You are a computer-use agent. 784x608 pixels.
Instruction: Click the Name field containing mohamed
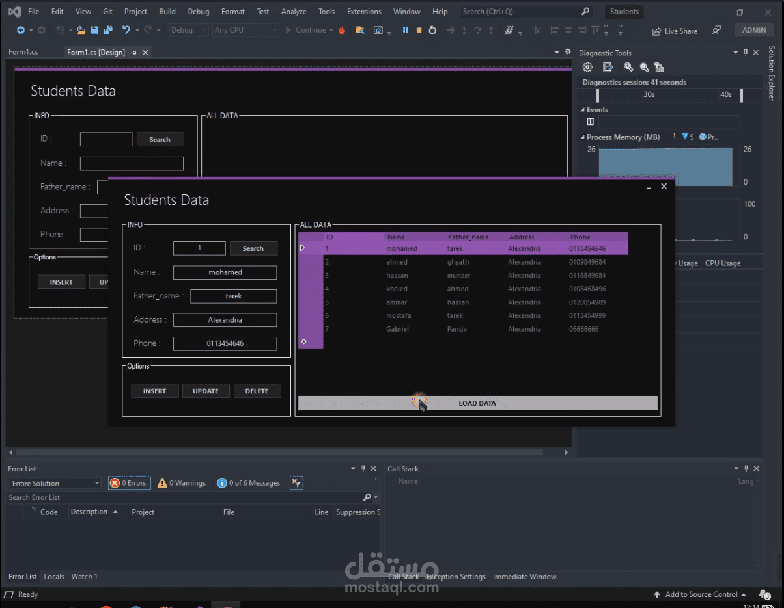coord(225,272)
